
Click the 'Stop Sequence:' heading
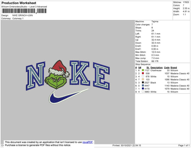pyautogui.click(x=143, y=64)
